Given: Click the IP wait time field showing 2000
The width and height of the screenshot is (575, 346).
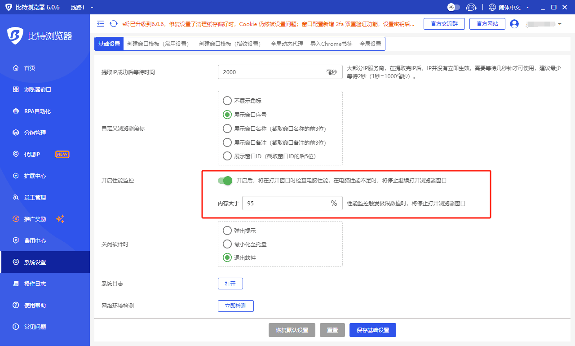Looking at the screenshot, I should pyautogui.click(x=280, y=72).
